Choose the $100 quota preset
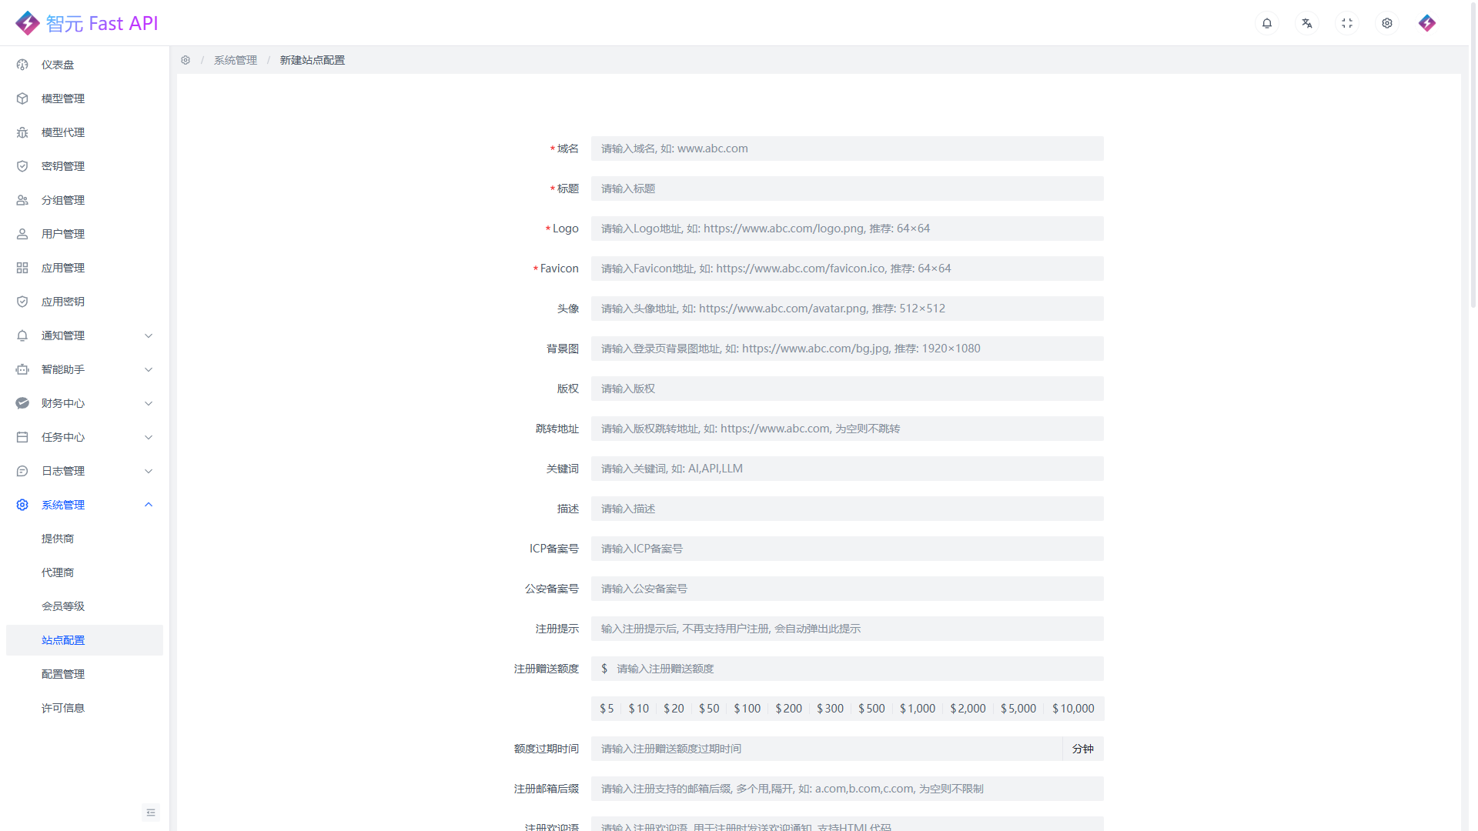This screenshot has height=831, width=1478. pyautogui.click(x=747, y=709)
